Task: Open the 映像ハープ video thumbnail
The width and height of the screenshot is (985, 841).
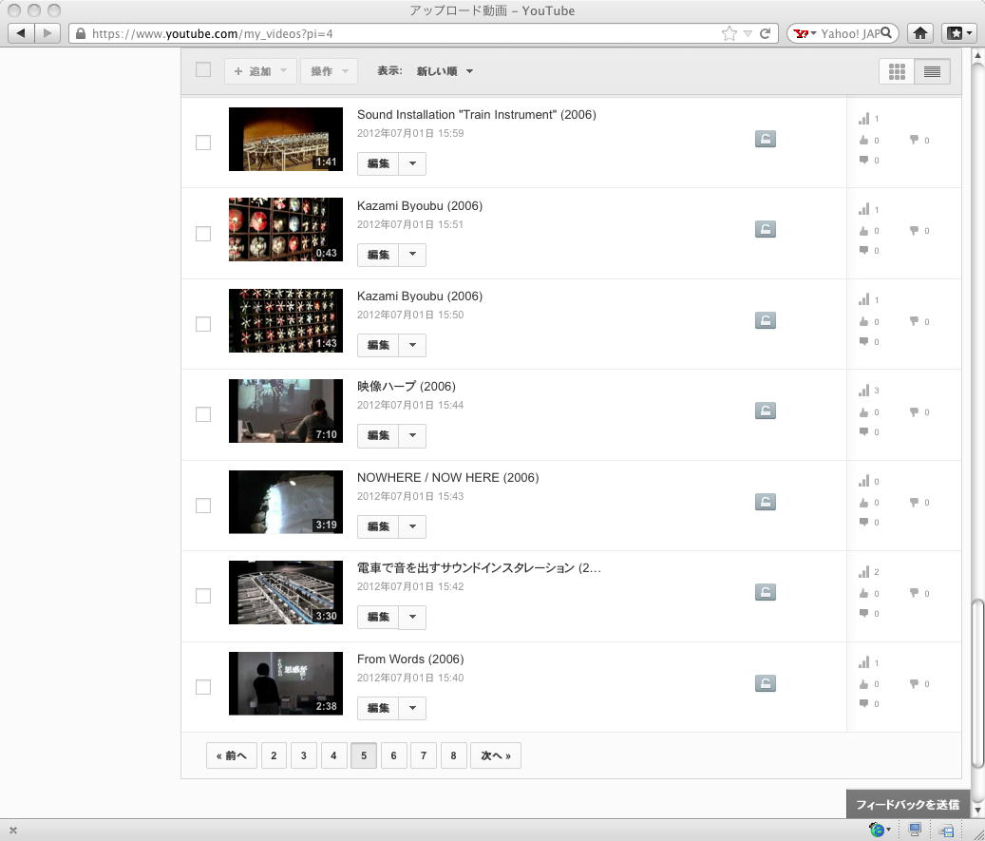Action: 286,411
